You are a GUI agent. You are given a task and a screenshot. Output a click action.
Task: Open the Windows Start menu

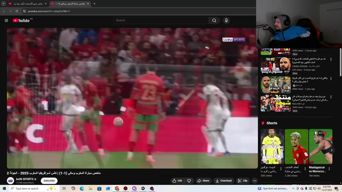click(x=4, y=189)
